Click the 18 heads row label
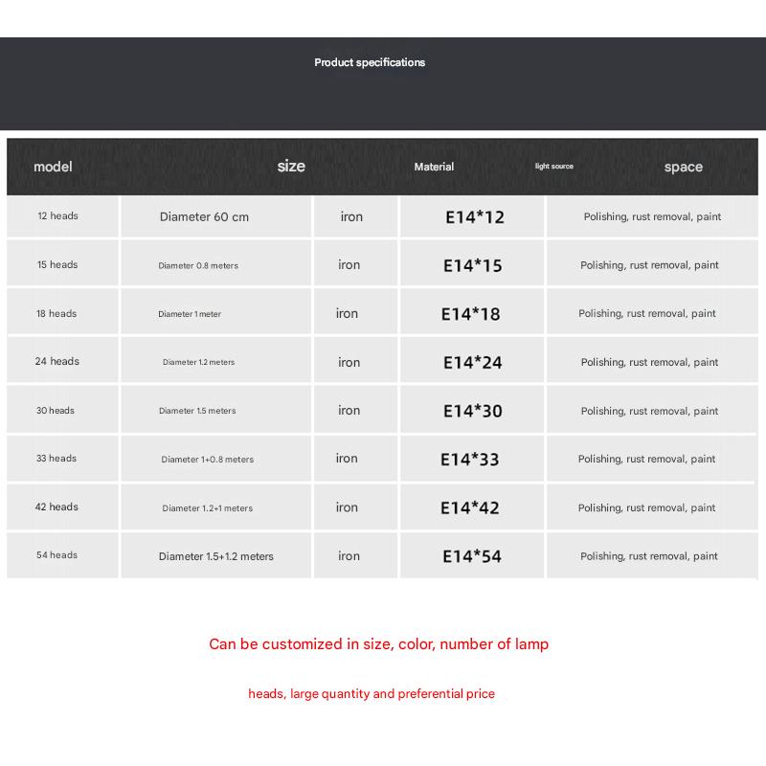The height and width of the screenshot is (766, 766). coord(56,314)
